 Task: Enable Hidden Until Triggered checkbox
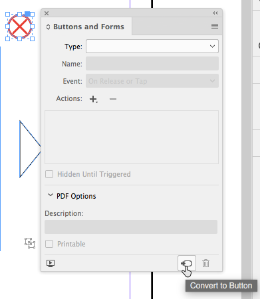click(x=49, y=174)
